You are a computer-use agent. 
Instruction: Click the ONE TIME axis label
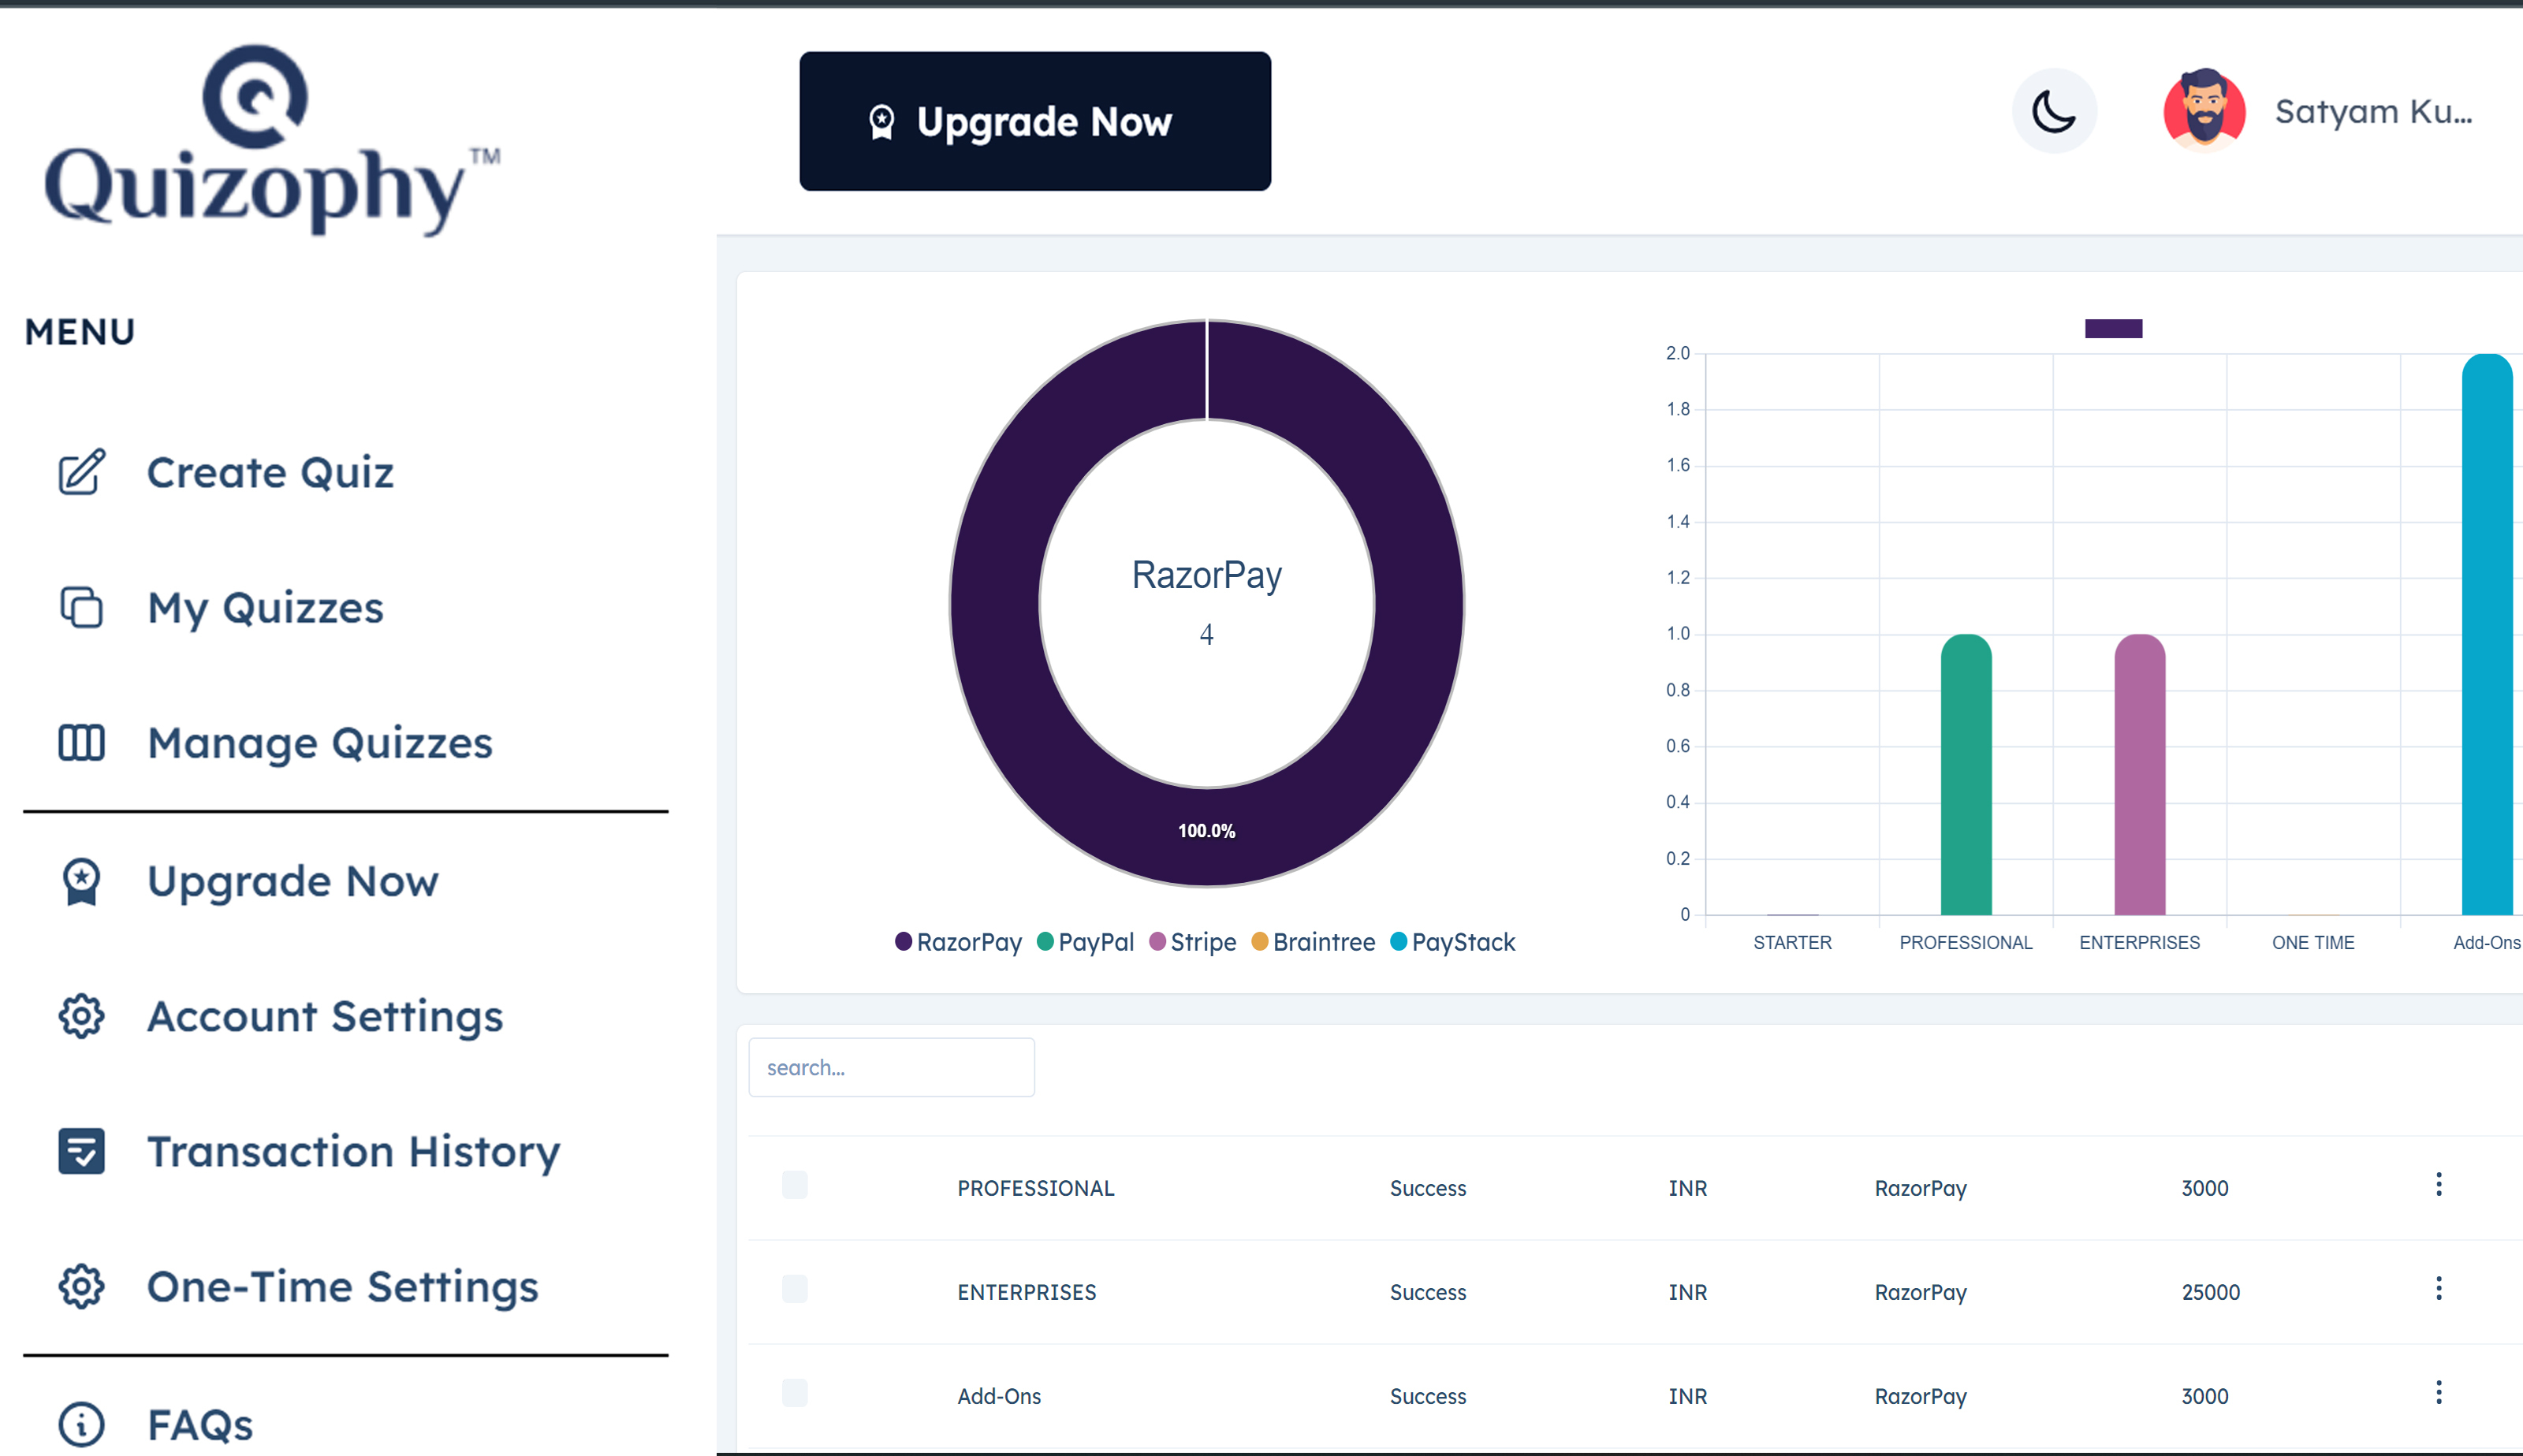click(x=2313, y=942)
